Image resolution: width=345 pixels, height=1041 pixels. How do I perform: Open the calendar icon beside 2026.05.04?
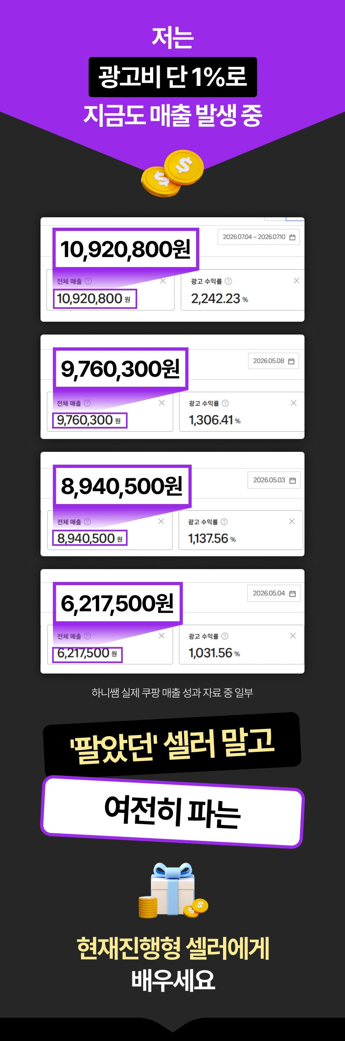click(292, 593)
